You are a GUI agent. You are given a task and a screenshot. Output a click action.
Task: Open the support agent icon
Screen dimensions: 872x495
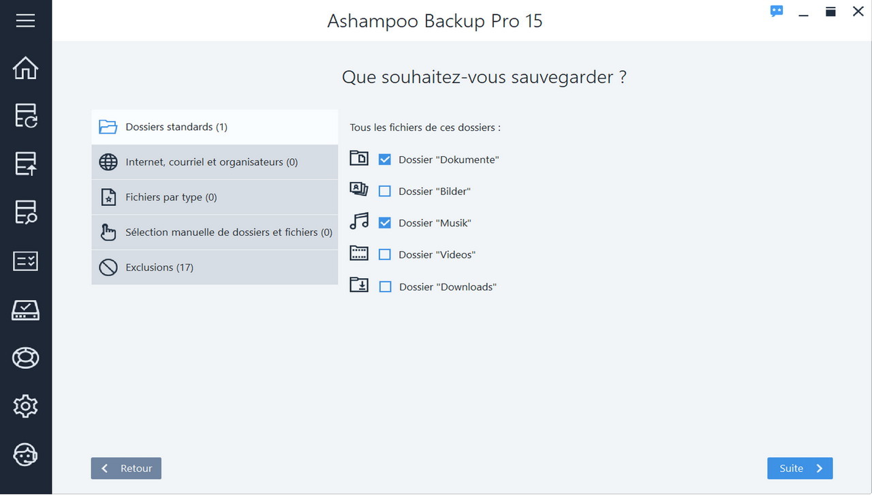[x=25, y=455]
